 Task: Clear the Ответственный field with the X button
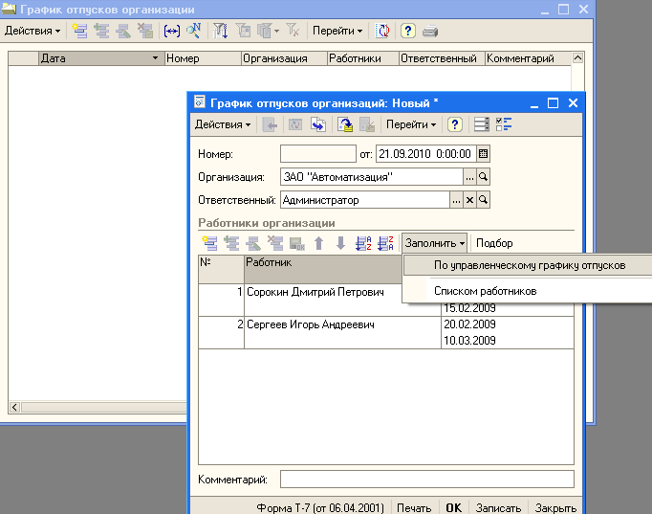click(x=469, y=200)
